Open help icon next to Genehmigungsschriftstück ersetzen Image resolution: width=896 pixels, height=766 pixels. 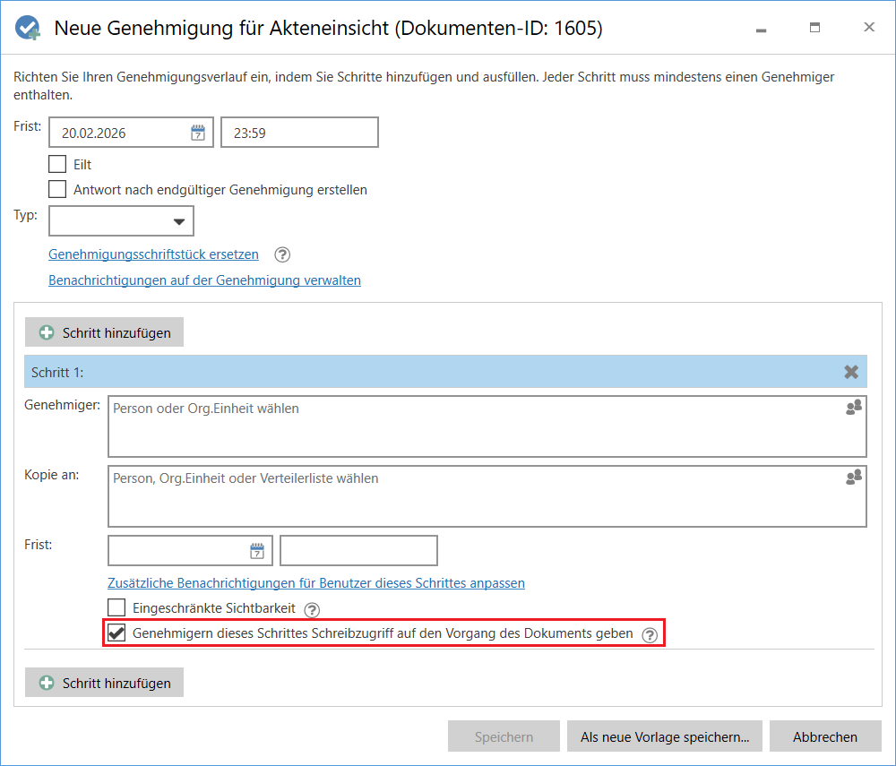pos(282,254)
